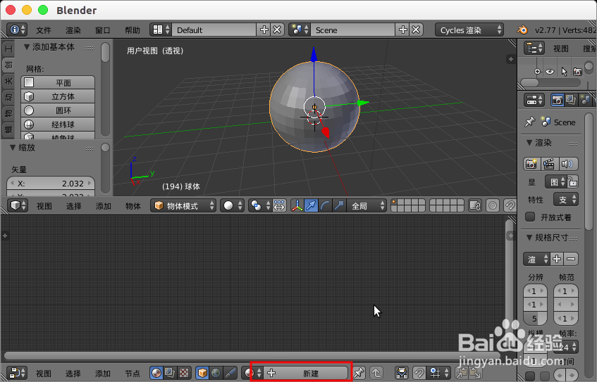Select Compositing nodes tree type
597x382 pixels.
point(170,374)
